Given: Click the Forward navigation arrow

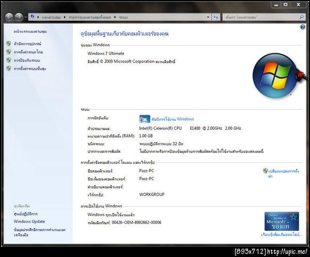Looking at the screenshot, I should [x=19, y=17].
